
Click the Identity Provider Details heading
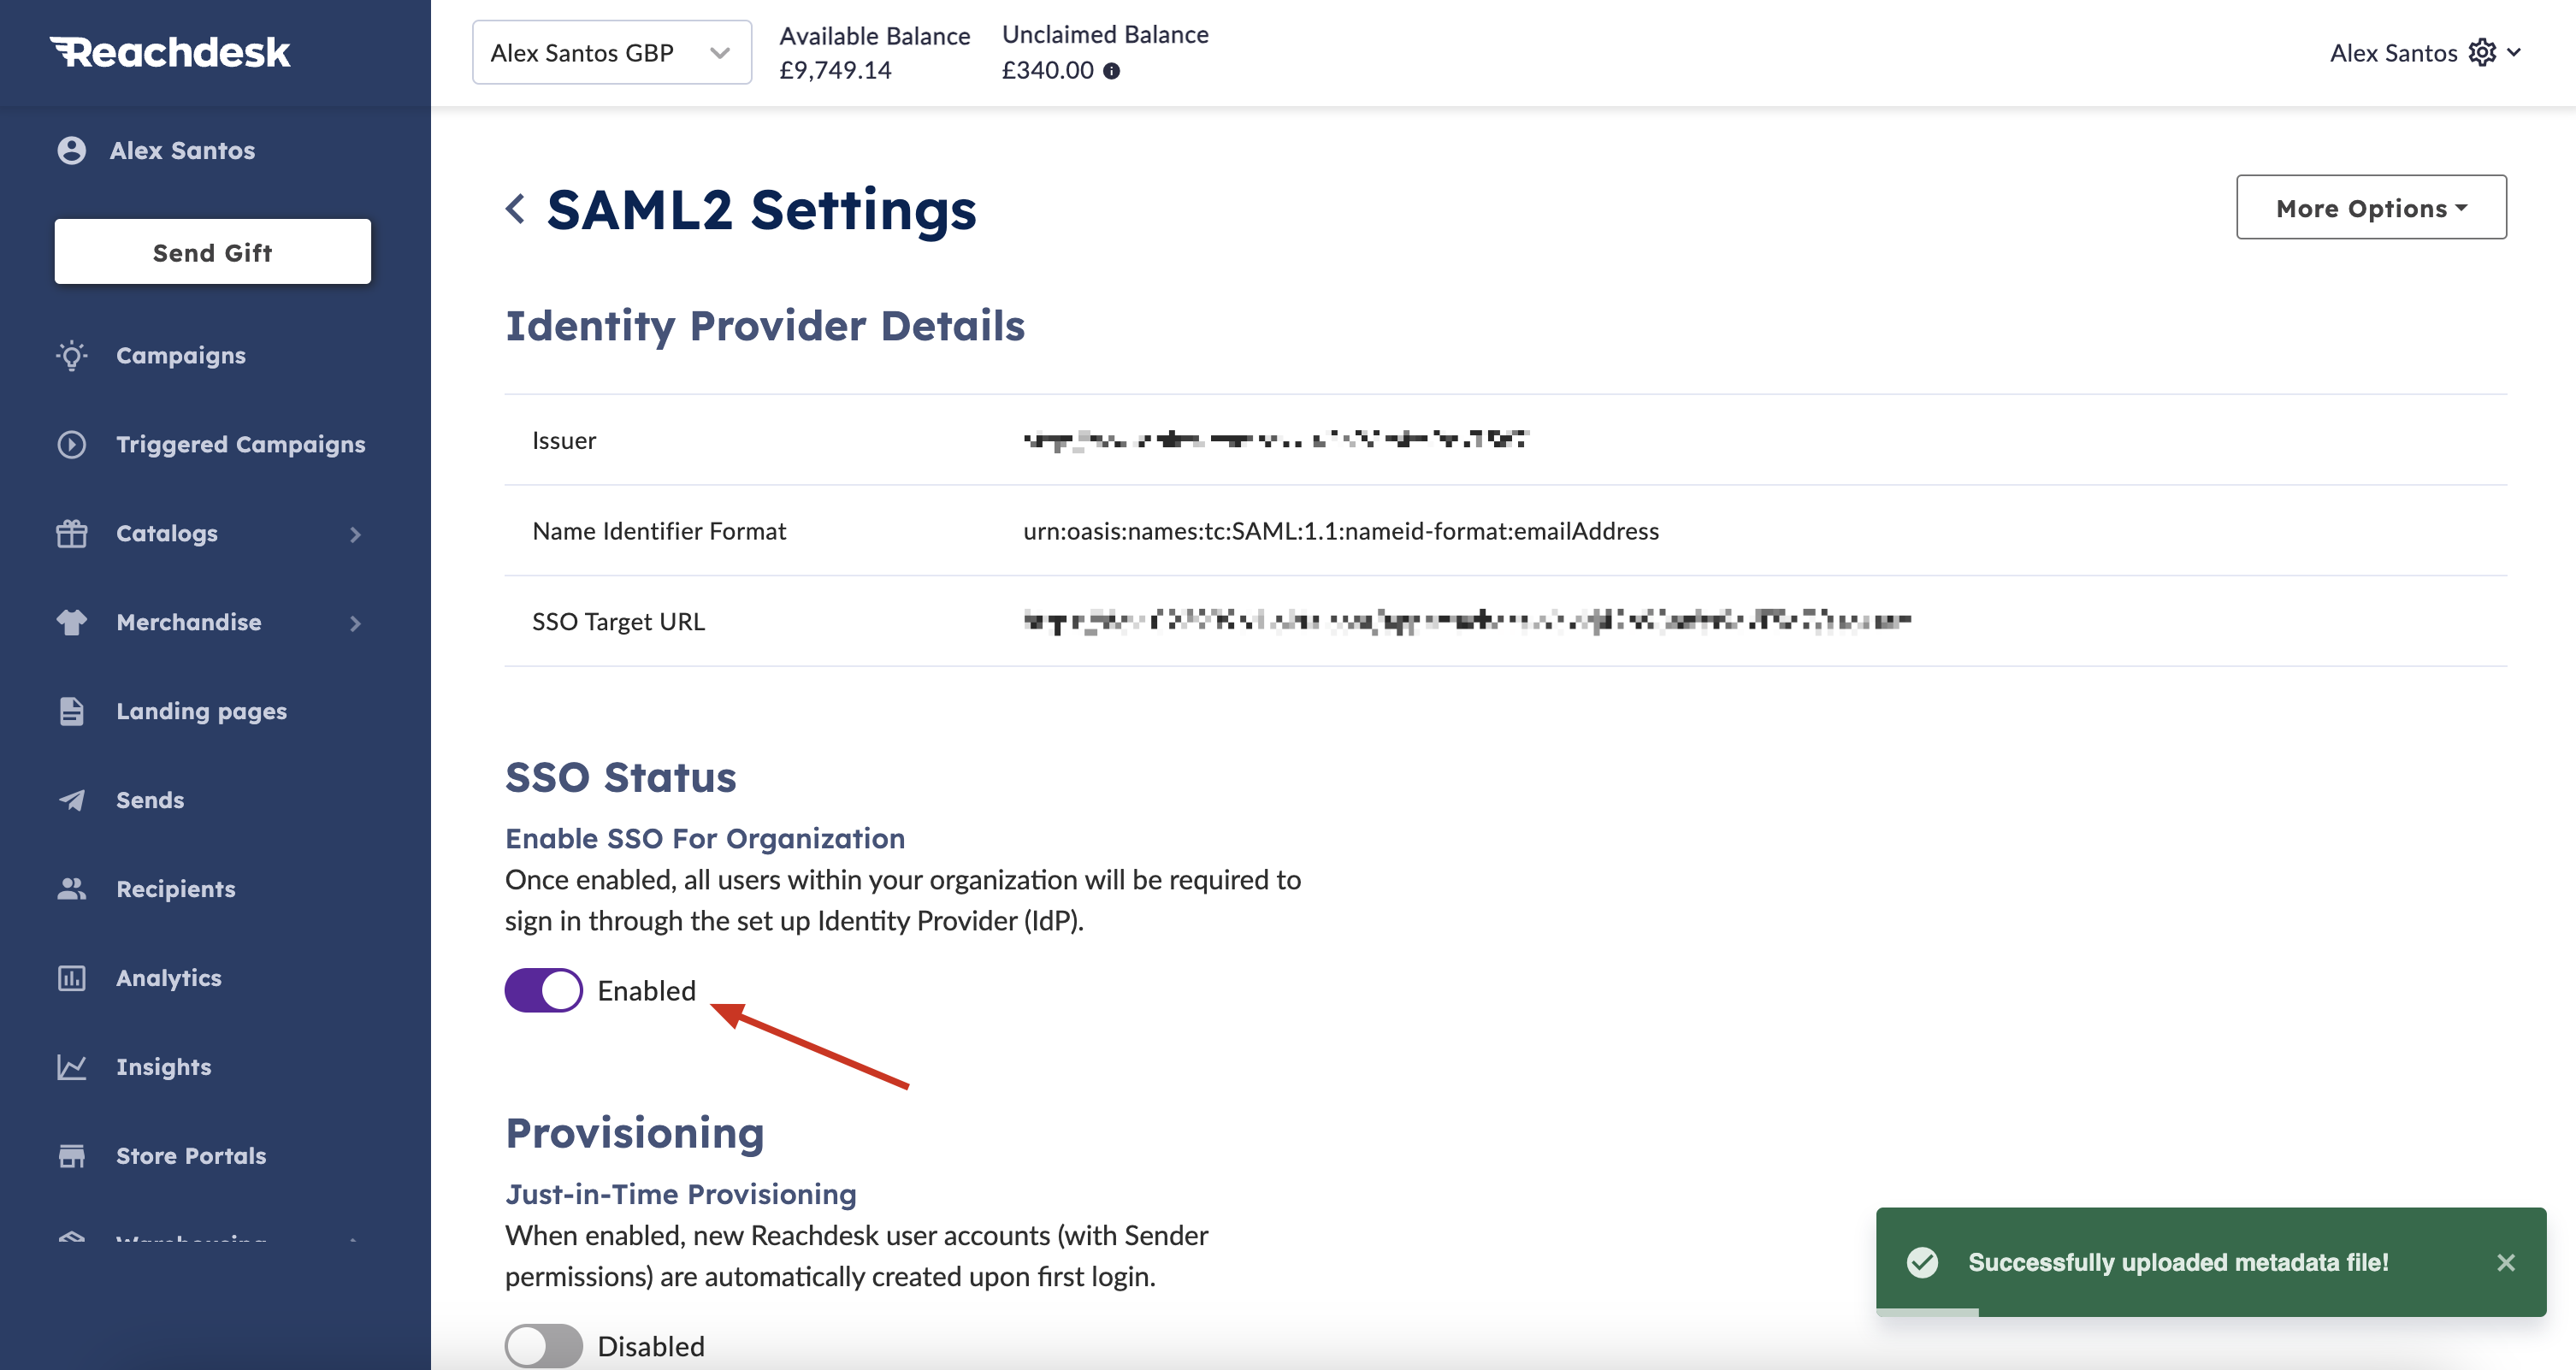pos(765,326)
